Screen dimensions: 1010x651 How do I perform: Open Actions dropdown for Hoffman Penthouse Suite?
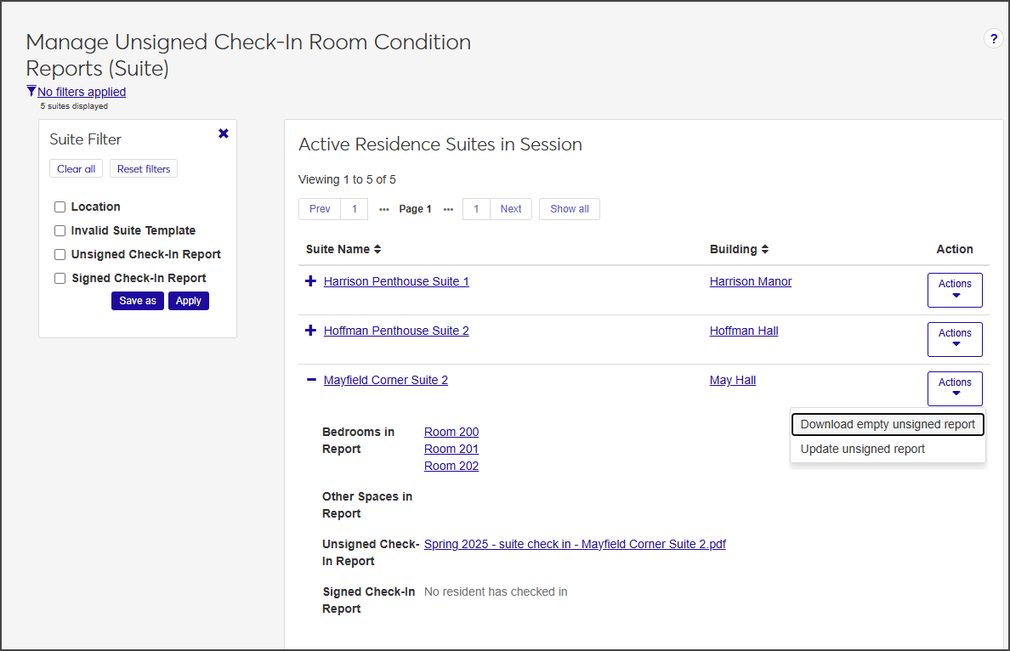pyautogui.click(x=955, y=339)
